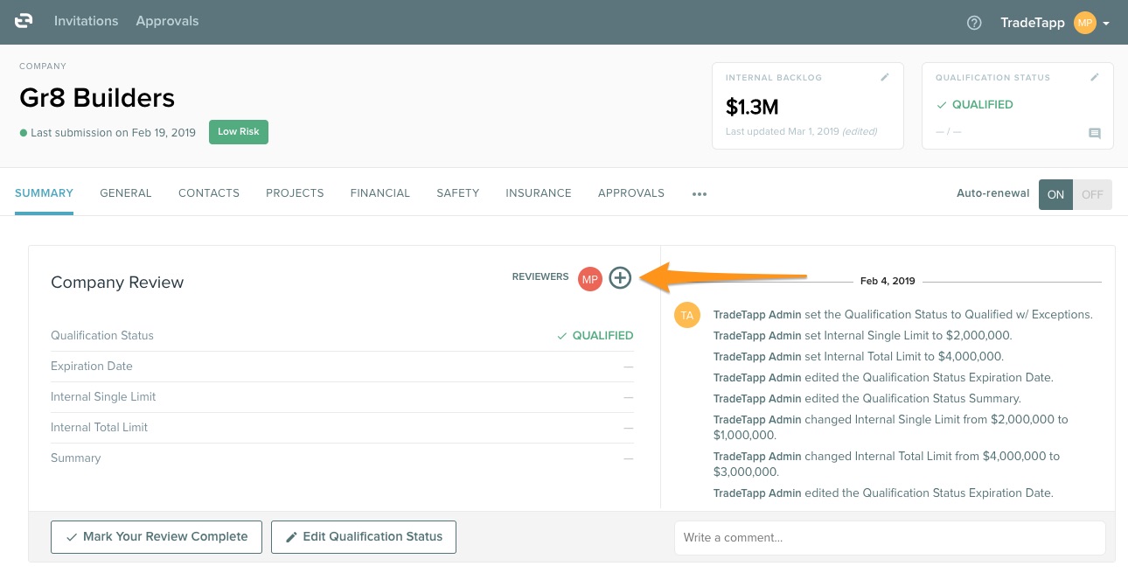1128x573 pixels.
Task: Focus the Write a comment field
Action: [x=889, y=537]
